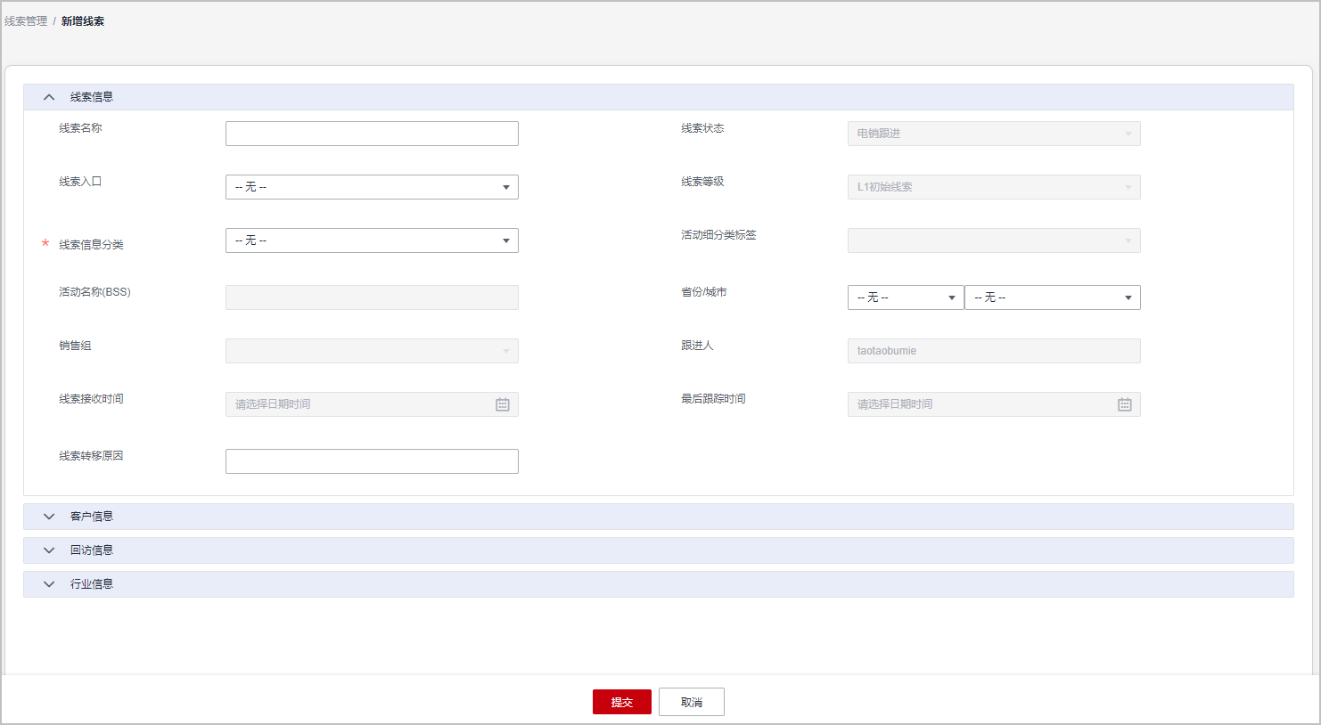This screenshot has height=725, width=1321.
Task: Click the 销售组 dropdown
Action: (x=372, y=351)
